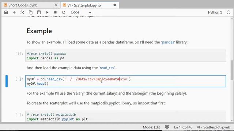Click the trusted notebook shield icon
234x131 pixels.
tap(167, 127)
